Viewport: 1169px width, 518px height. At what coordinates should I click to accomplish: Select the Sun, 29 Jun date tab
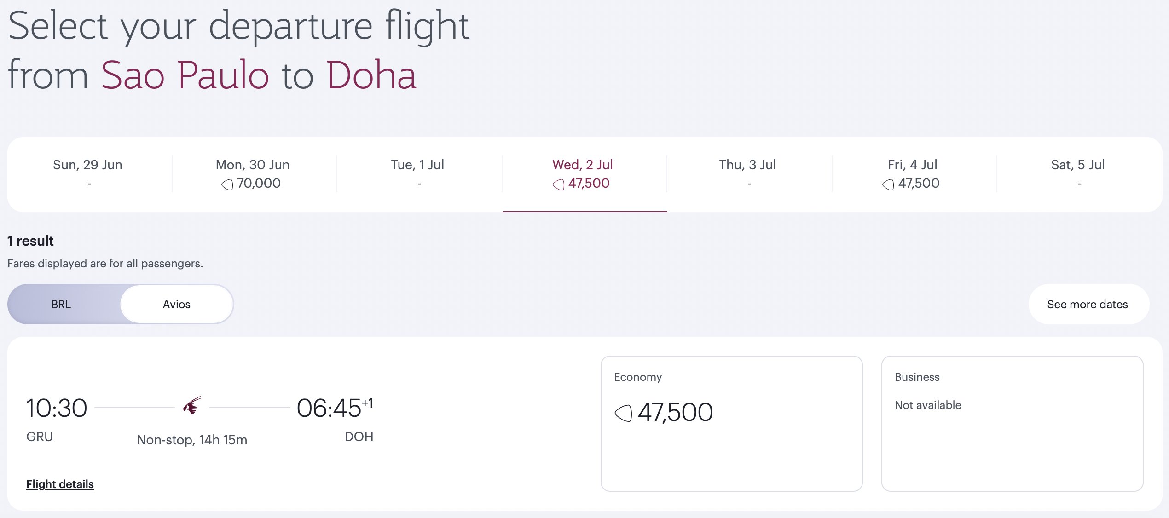[89, 174]
